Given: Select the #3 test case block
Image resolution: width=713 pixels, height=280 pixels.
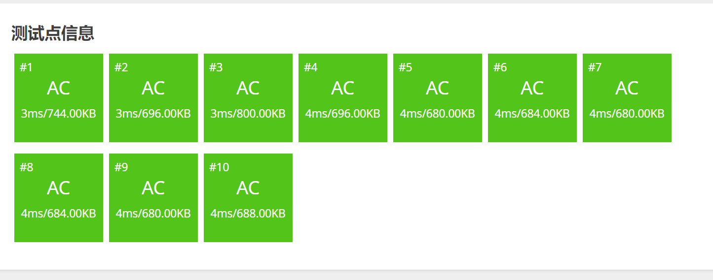Looking at the screenshot, I should click(248, 98).
